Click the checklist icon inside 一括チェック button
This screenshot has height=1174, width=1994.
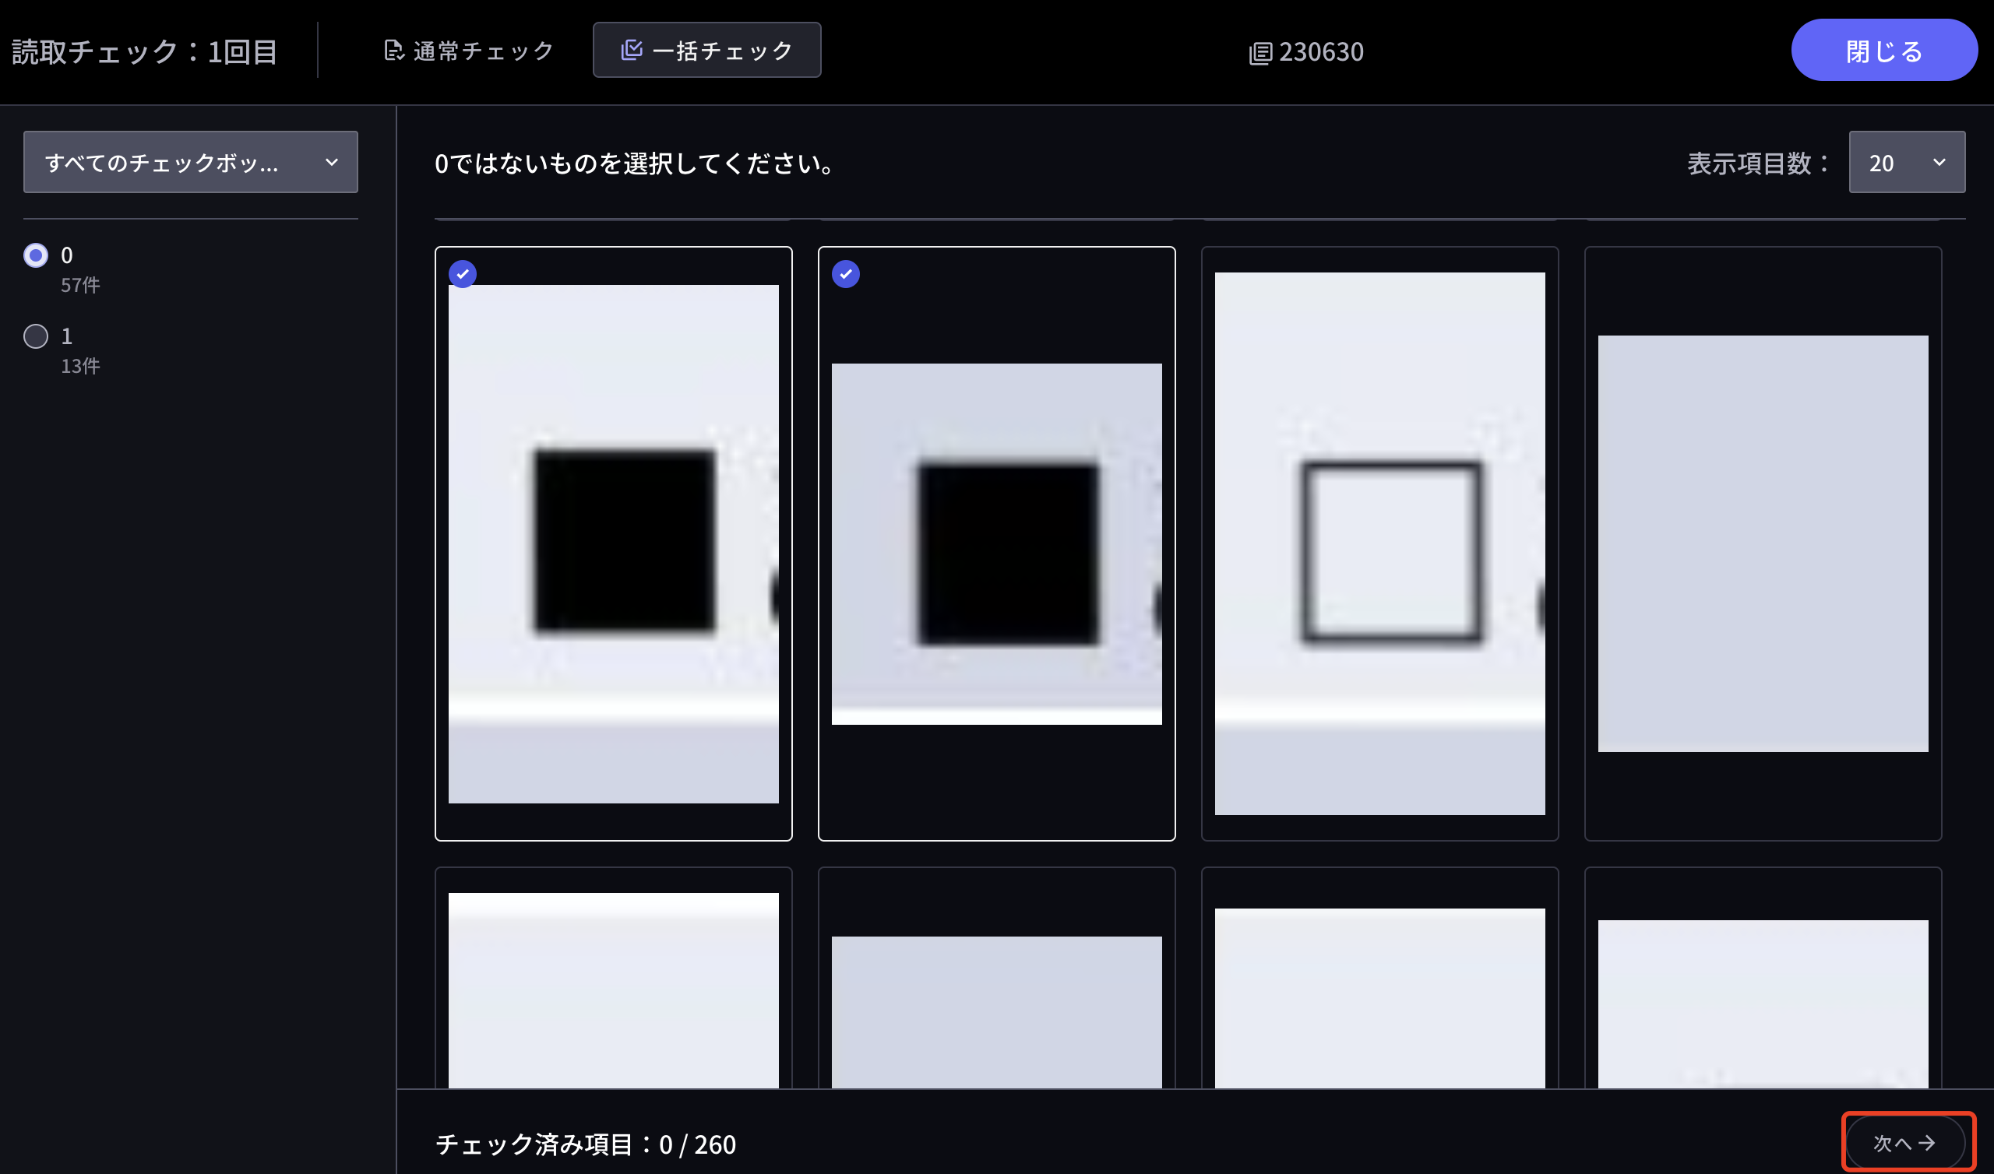632,49
